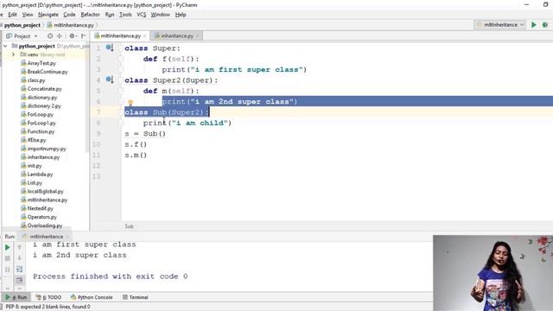The width and height of the screenshot is (553, 311).
Task: Collapse the python_project root folder
Action: pos(5,46)
